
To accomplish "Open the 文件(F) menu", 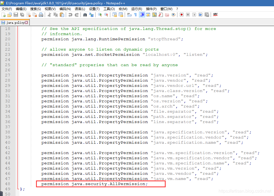I will coord(7,9).
